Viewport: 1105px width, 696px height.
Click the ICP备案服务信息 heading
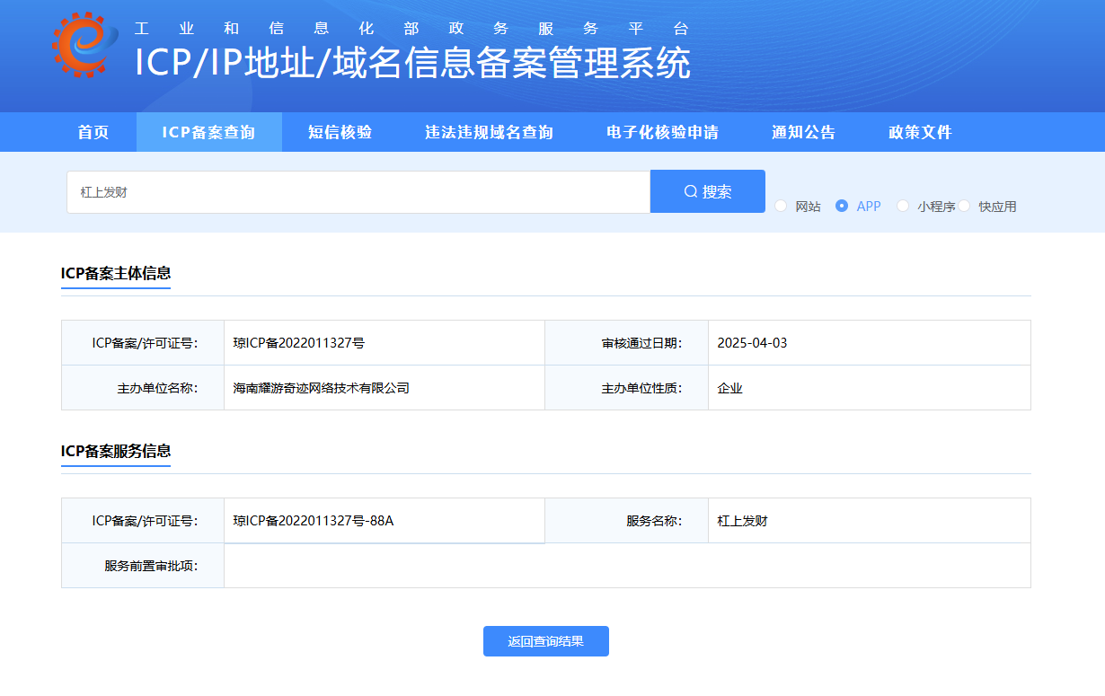click(116, 451)
